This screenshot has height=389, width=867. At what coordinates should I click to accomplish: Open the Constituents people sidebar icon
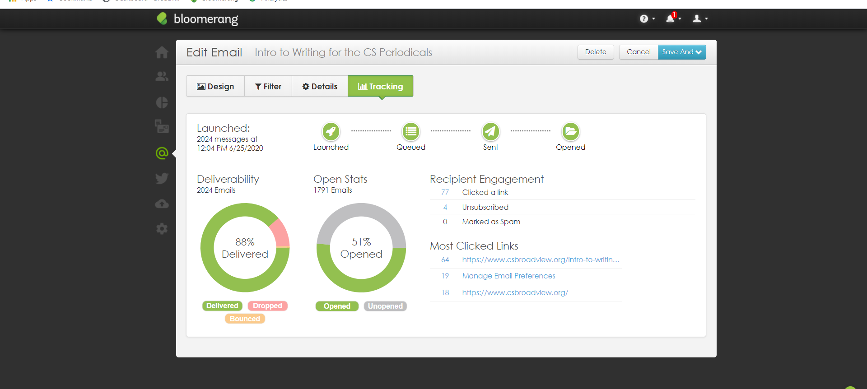tap(162, 77)
